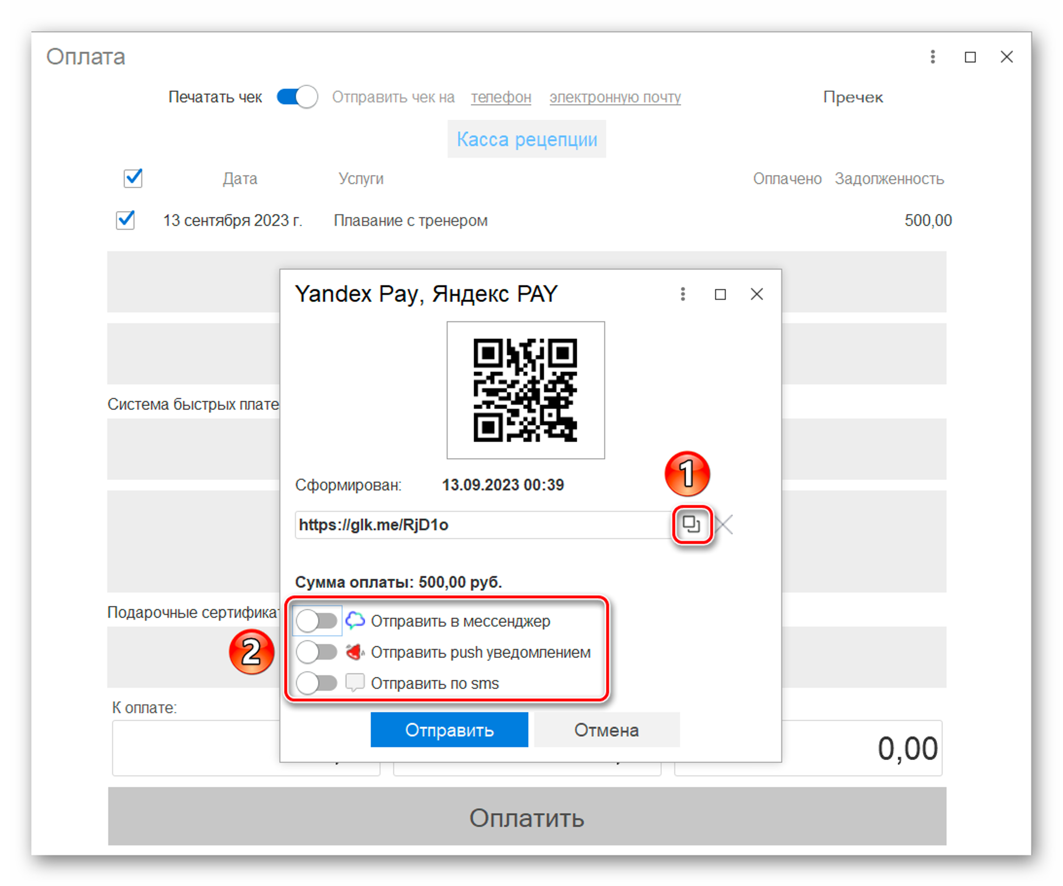This screenshot has width=1063, height=886.
Task: Click the messenger cloud icon
Action: 355,620
